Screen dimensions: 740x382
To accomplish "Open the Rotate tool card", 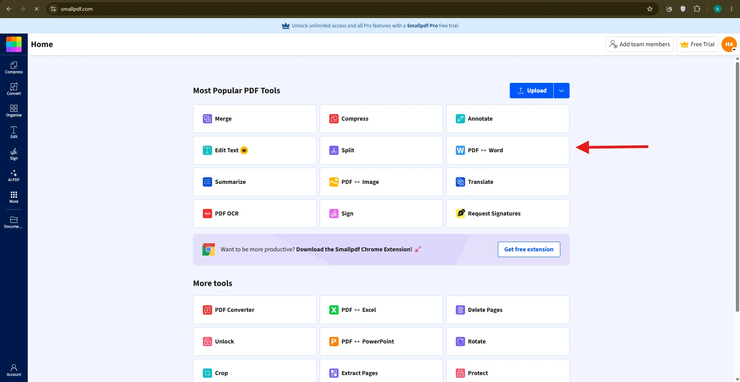I will coord(508,342).
